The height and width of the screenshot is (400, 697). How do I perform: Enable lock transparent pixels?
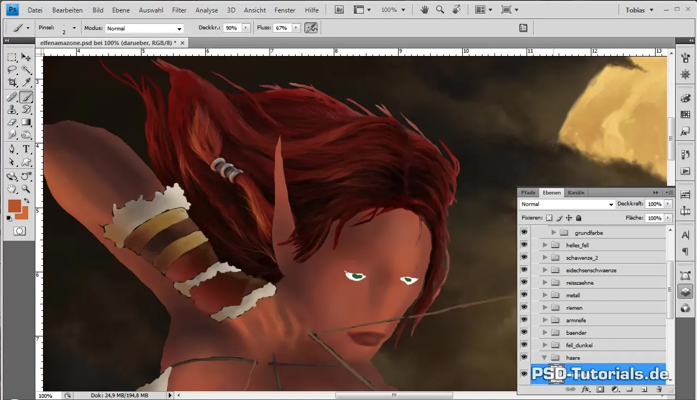549,218
